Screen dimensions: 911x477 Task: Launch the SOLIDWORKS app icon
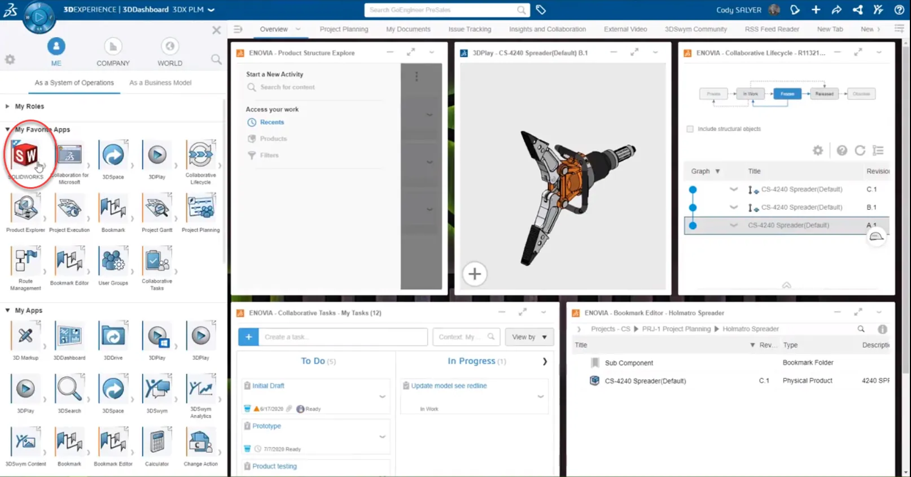coord(25,155)
